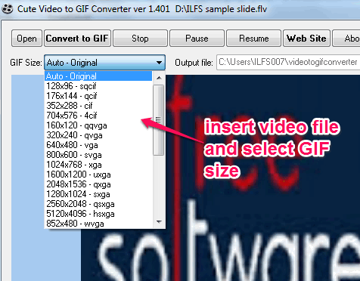Click the dropdown list scroll down arrow
Screen dimensions: 360x281
159,222
